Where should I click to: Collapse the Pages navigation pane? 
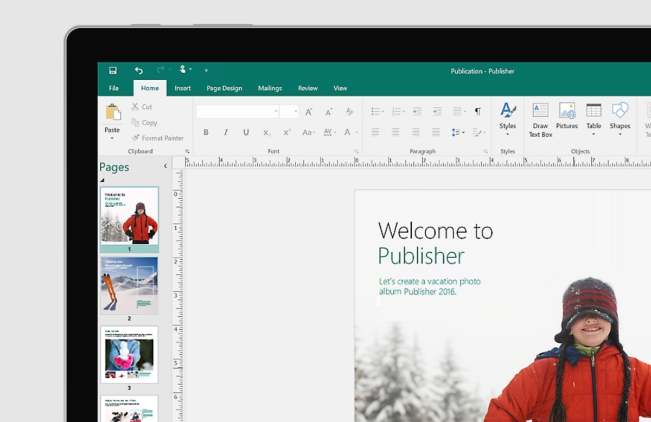pyautogui.click(x=165, y=167)
